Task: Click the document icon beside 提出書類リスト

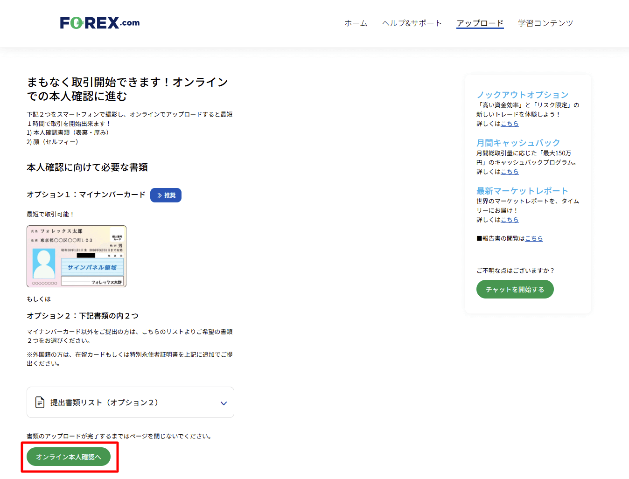Action: click(40, 402)
